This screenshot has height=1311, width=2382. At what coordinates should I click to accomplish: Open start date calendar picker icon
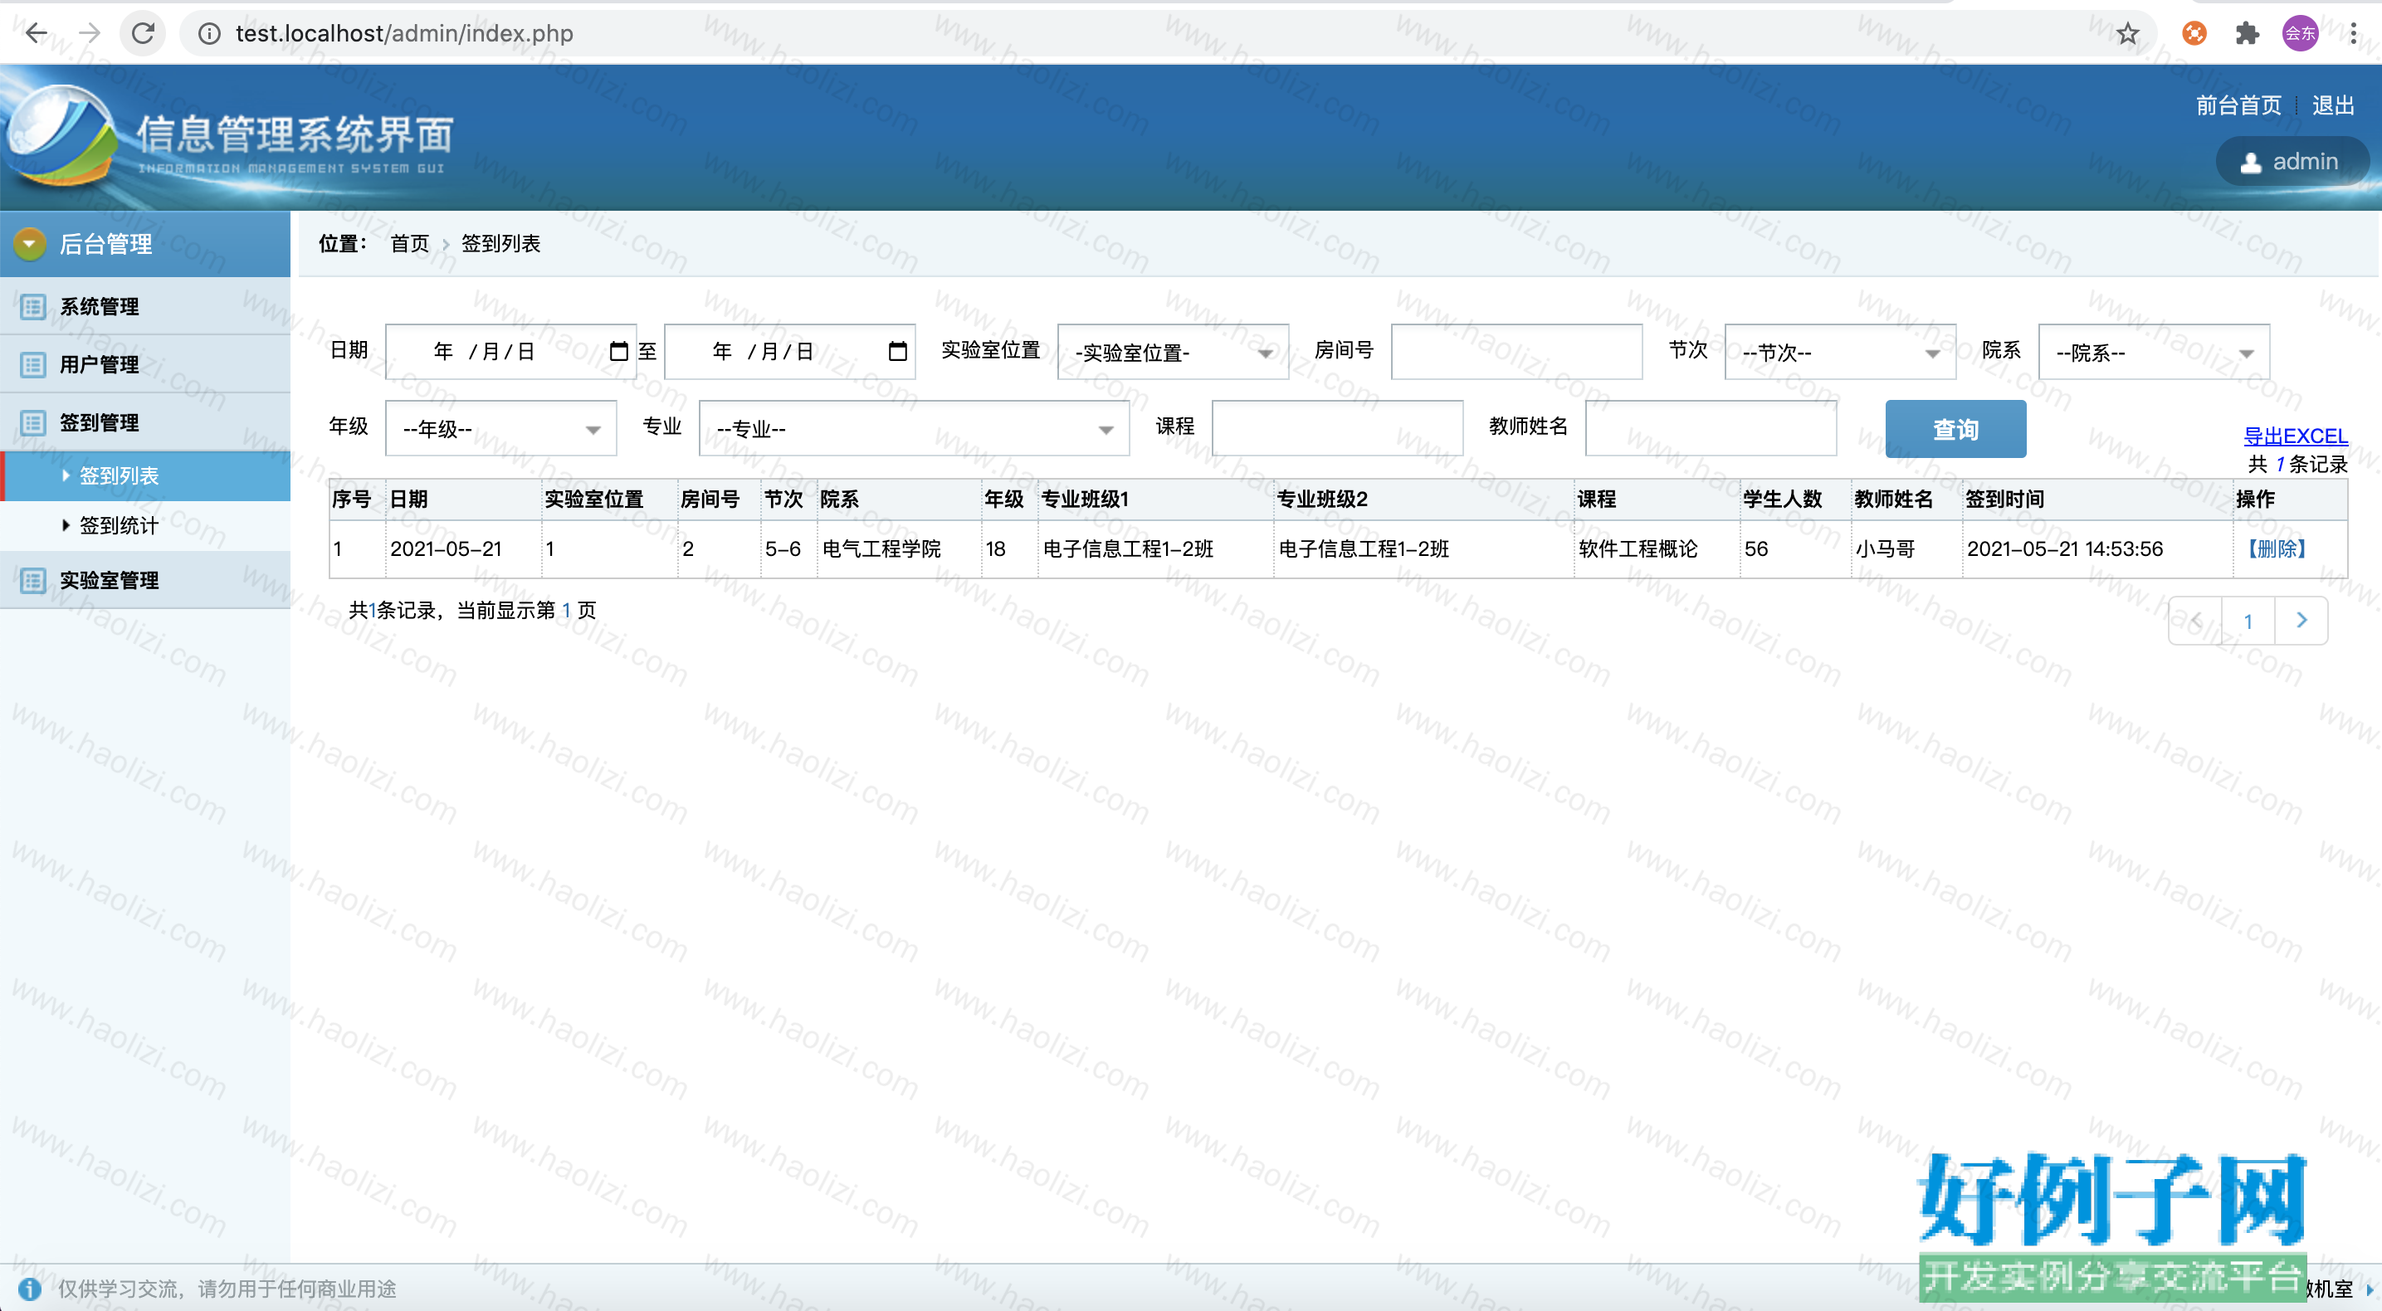618,351
